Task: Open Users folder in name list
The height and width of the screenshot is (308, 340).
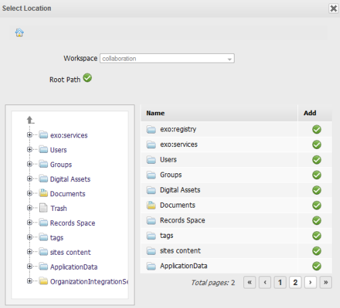Action: click(x=168, y=160)
